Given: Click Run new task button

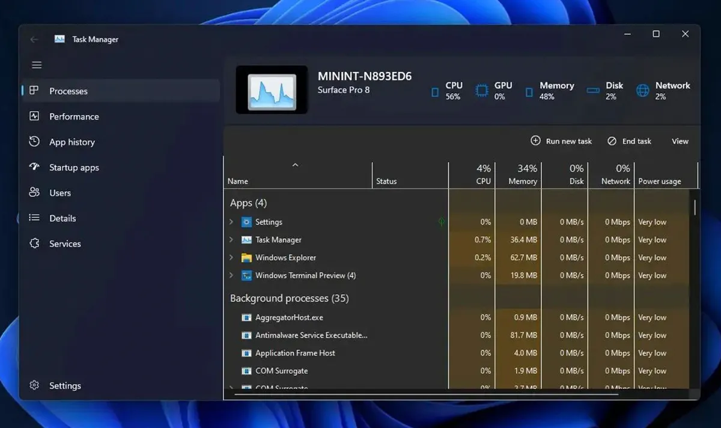Looking at the screenshot, I should (x=561, y=141).
